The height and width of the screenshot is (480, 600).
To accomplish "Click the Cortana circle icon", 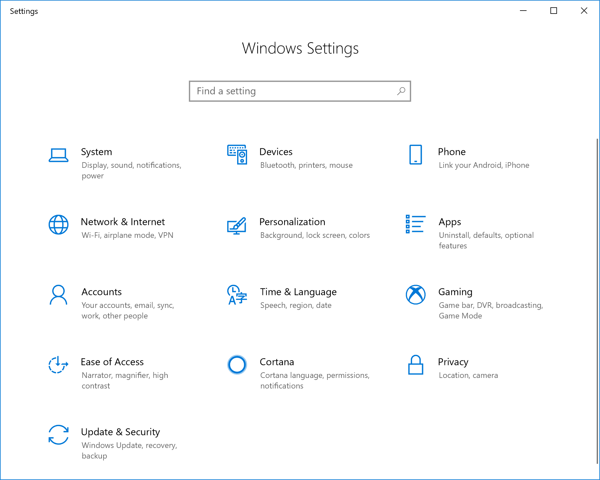I will (x=237, y=365).
